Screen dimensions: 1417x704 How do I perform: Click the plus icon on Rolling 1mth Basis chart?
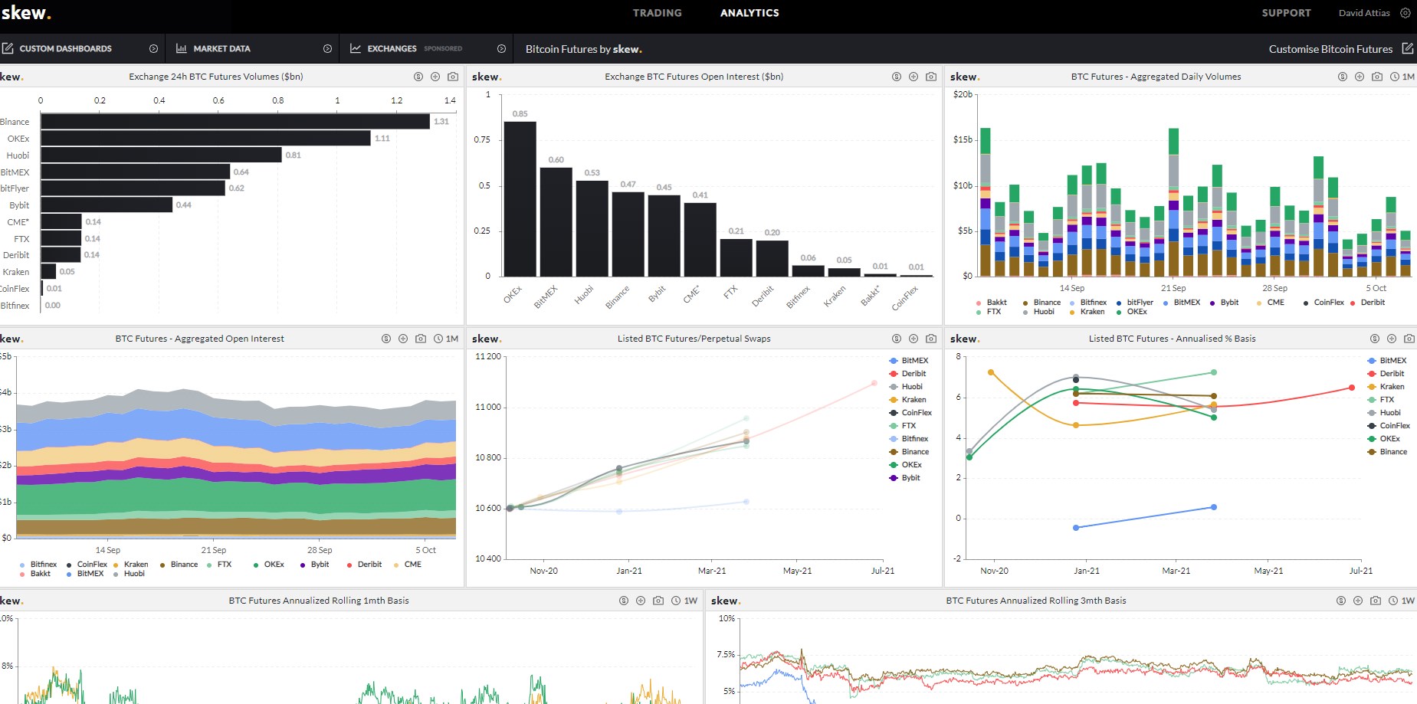641,601
